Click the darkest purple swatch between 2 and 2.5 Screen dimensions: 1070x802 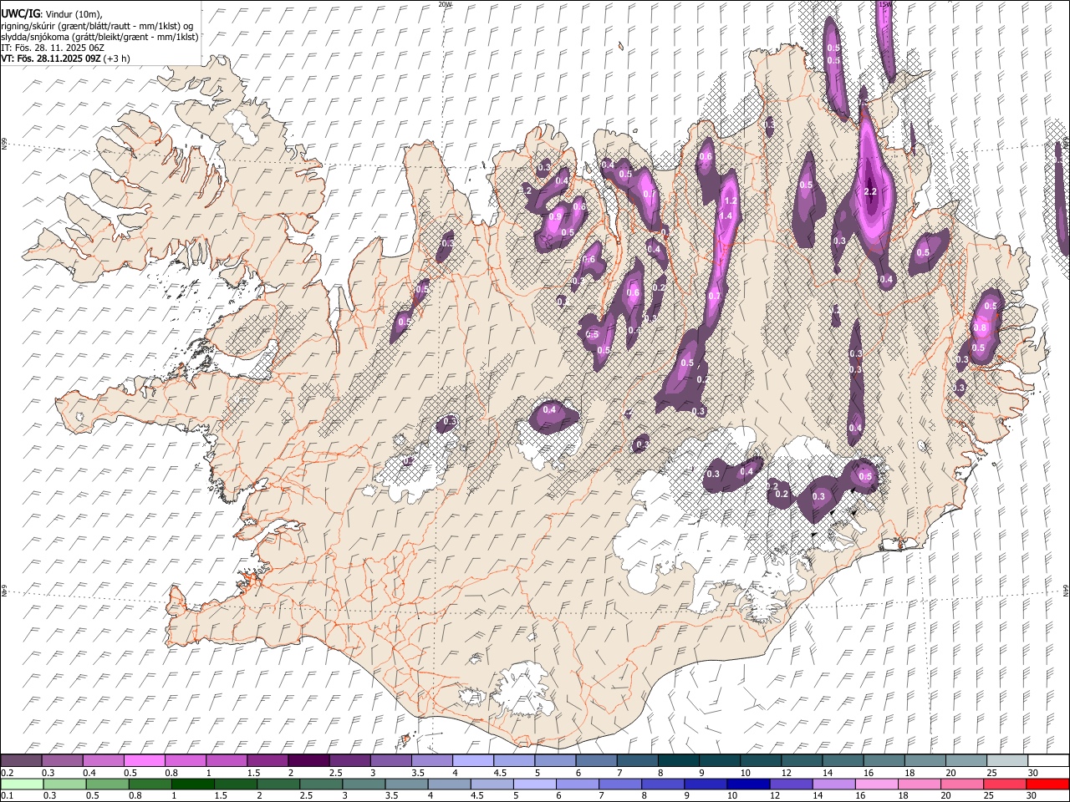308,760
